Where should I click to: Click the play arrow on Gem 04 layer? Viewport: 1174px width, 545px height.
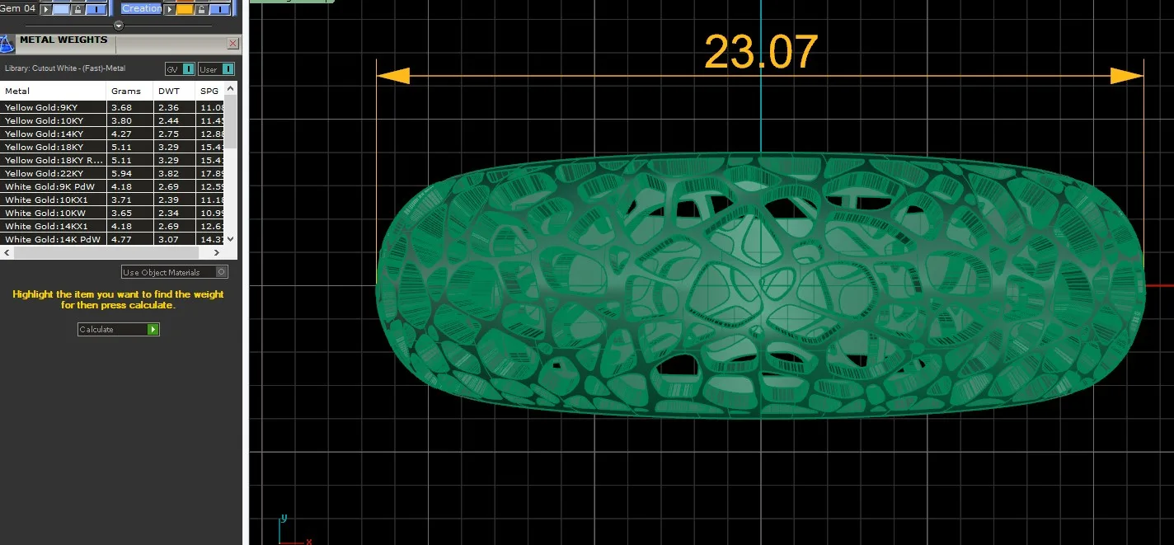click(46, 9)
